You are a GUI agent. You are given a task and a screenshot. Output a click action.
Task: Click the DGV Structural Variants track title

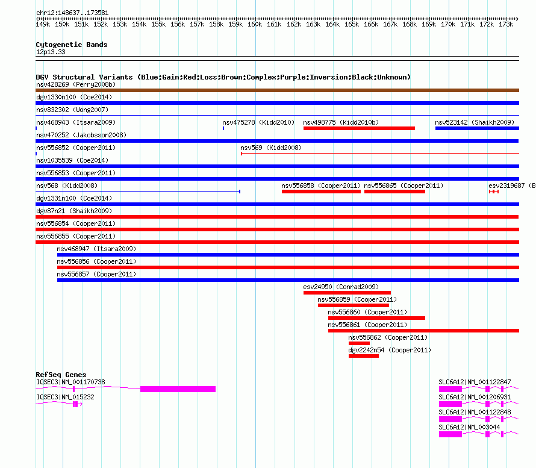click(x=223, y=77)
